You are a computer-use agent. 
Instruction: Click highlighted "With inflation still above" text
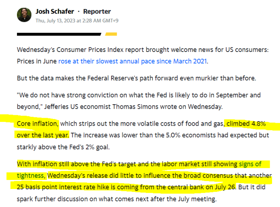[53, 164]
